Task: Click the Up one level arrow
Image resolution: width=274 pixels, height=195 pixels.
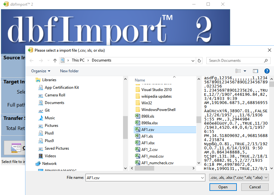Action: pos(55,61)
